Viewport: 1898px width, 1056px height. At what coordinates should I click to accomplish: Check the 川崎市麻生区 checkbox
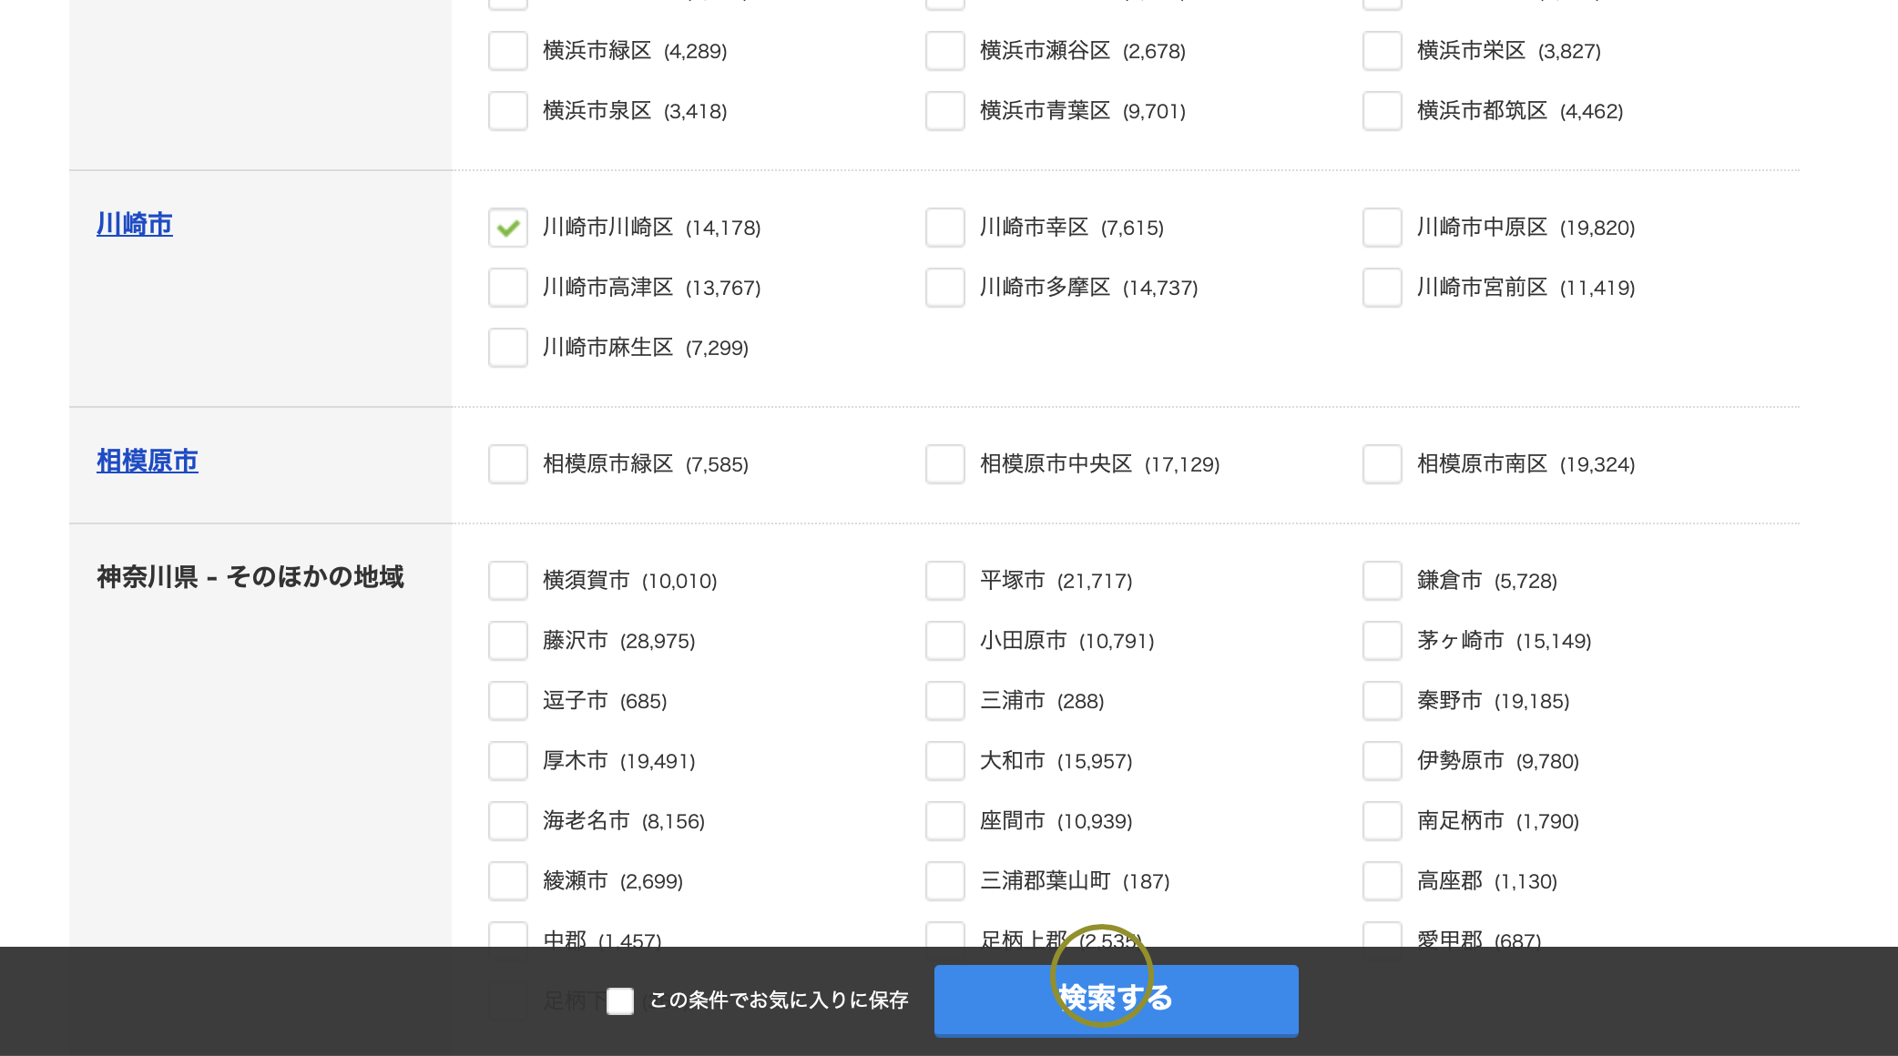508,348
